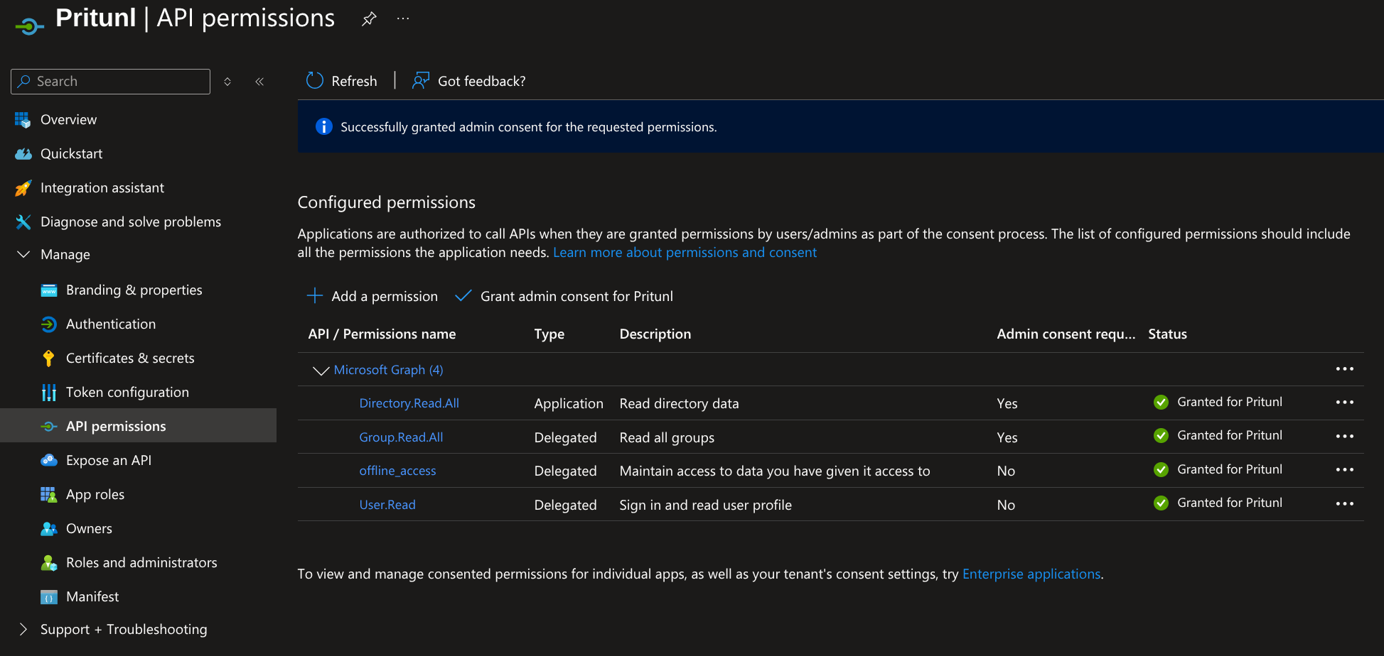The image size is (1384, 656).
Task: Collapse the Manage section in the sidebar
Action: [x=23, y=254]
